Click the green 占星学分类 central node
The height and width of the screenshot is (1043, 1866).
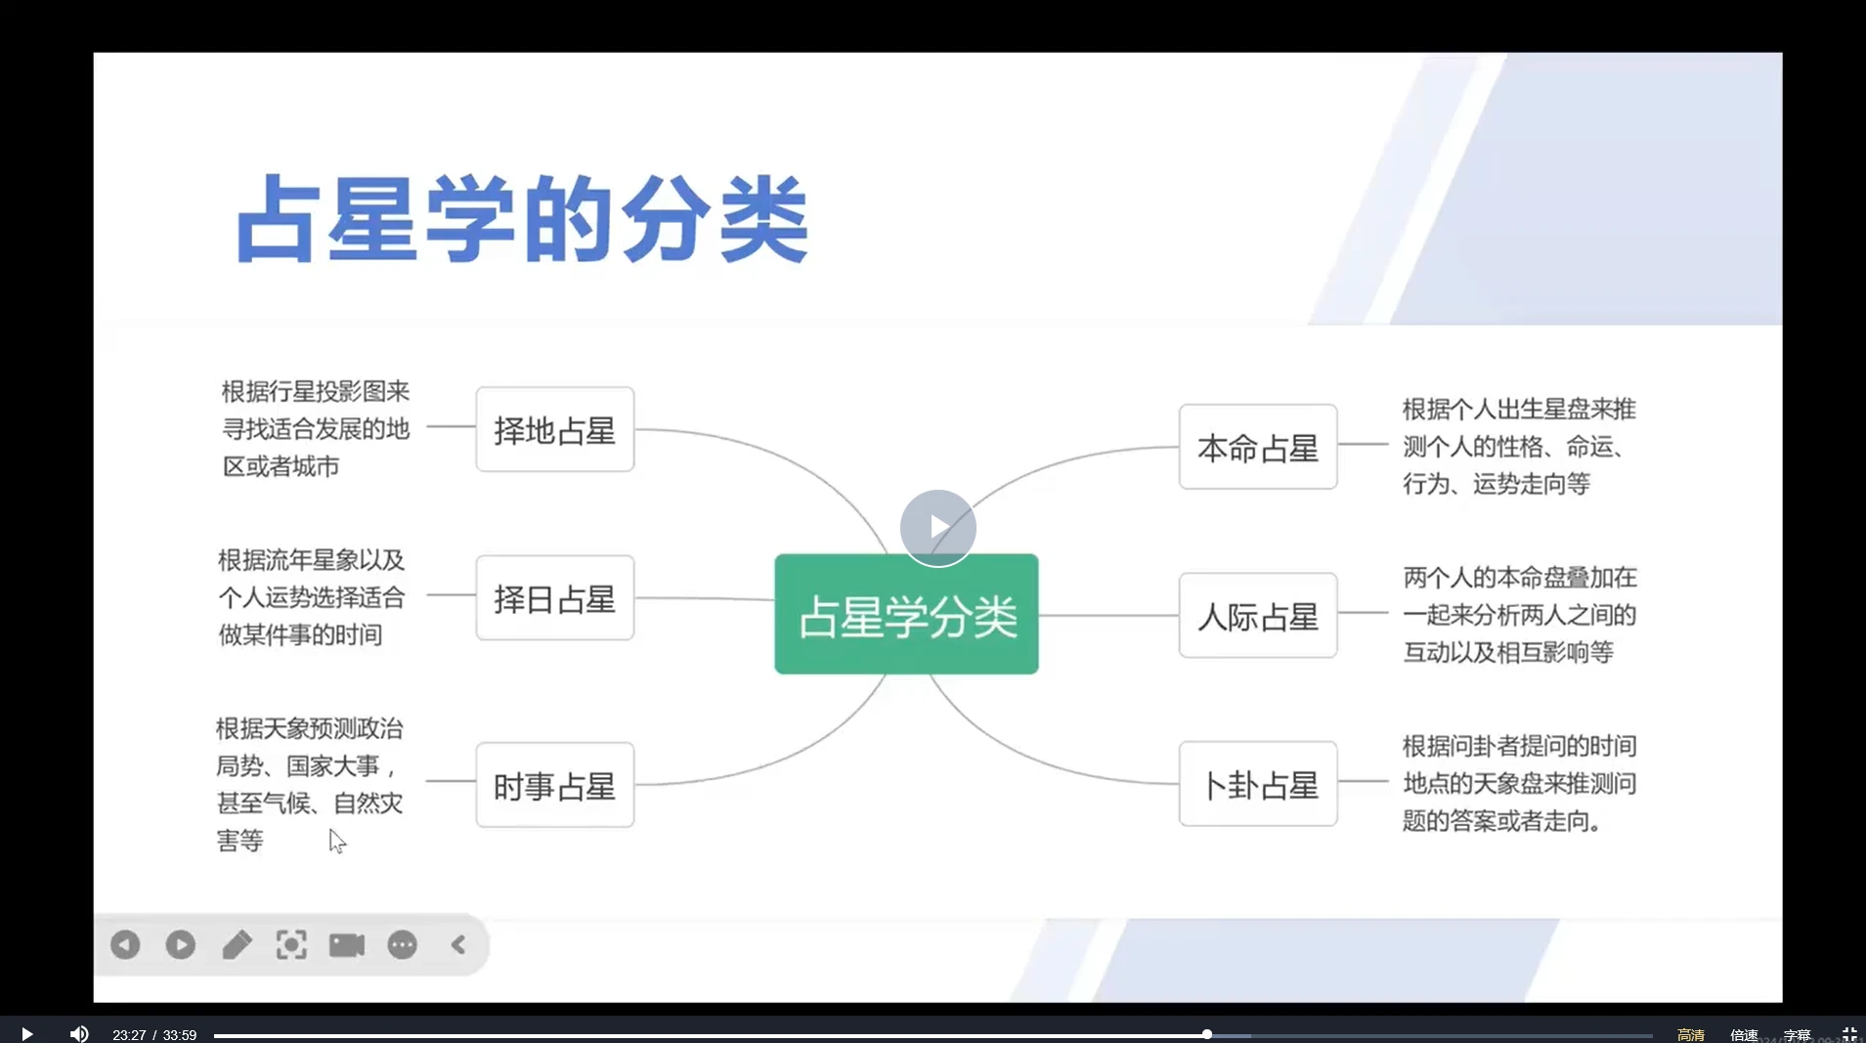click(x=906, y=614)
